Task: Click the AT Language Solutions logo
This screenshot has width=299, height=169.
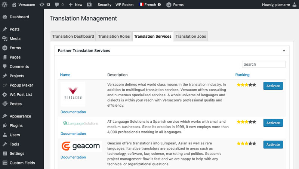Action: coord(81,123)
